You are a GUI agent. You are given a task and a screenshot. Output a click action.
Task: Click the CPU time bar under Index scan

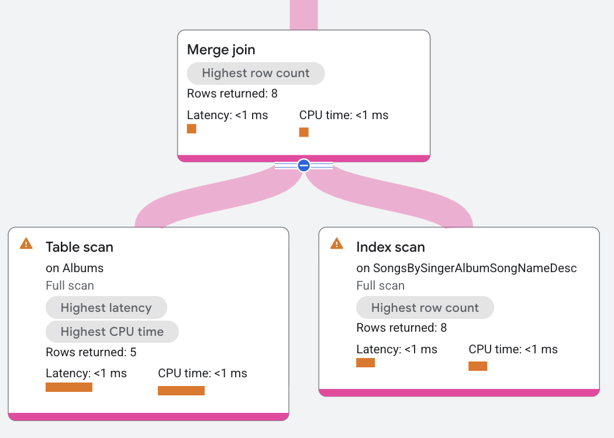pyautogui.click(x=478, y=366)
